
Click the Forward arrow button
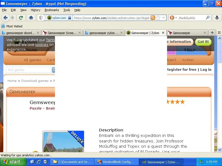click(x=12, y=18)
